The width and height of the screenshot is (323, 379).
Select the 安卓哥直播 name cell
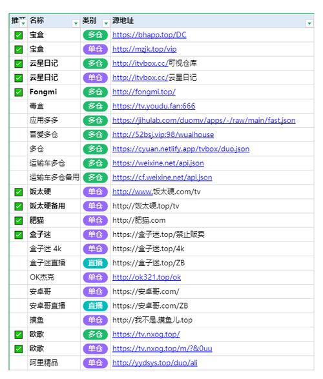click(54, 306)
